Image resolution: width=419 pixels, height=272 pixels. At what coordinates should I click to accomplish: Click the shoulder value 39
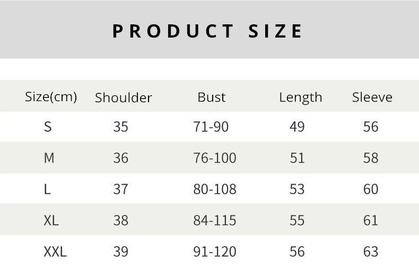(121, 251)
